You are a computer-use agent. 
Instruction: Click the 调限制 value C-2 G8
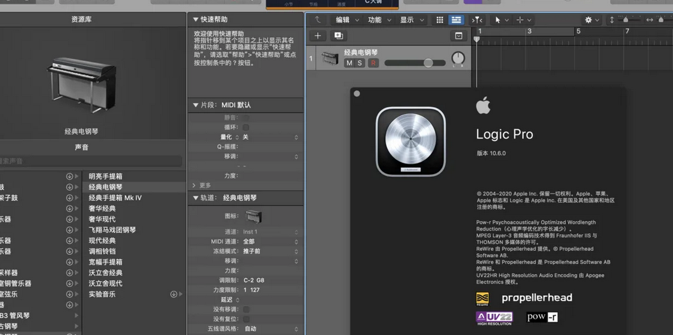click(x=254, y=281)
